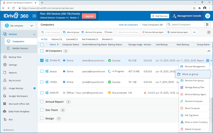Viewport: 213px width, 133px height.
Task: Click the search magnifier icon
Action: point(169,24)
